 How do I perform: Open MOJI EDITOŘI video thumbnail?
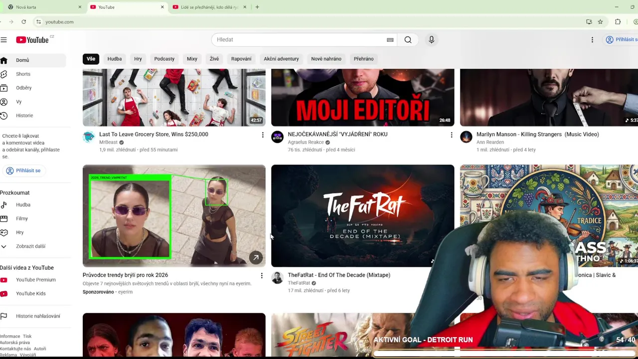coord(363,98)
